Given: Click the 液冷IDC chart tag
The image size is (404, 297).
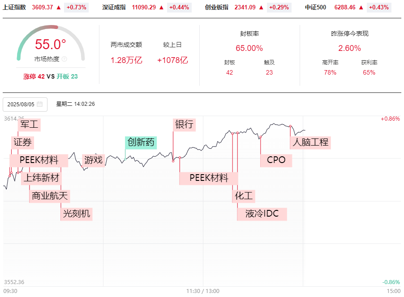Looking at the screenshot, I should click(262, 214).
